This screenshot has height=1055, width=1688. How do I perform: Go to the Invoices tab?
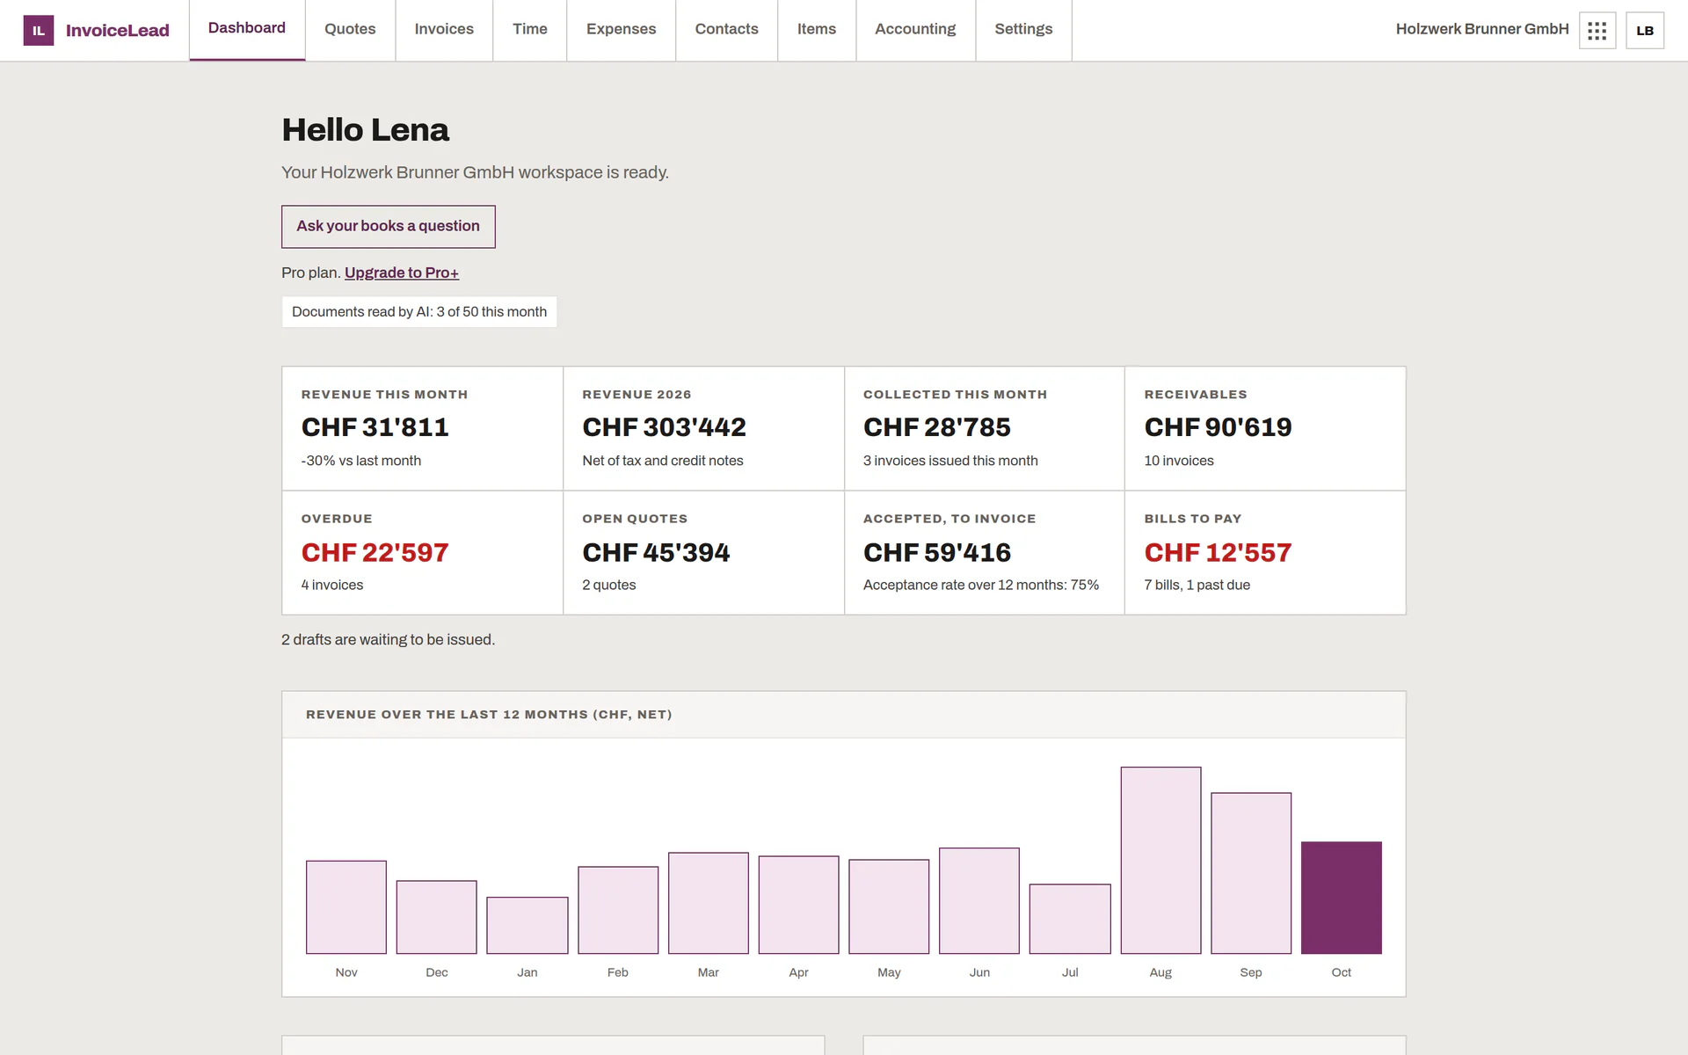[x=444, y=30]
